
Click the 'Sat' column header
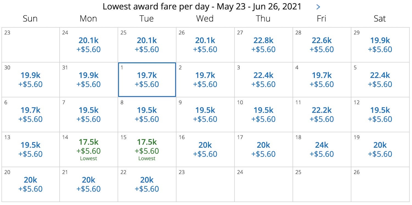[380, 19]
